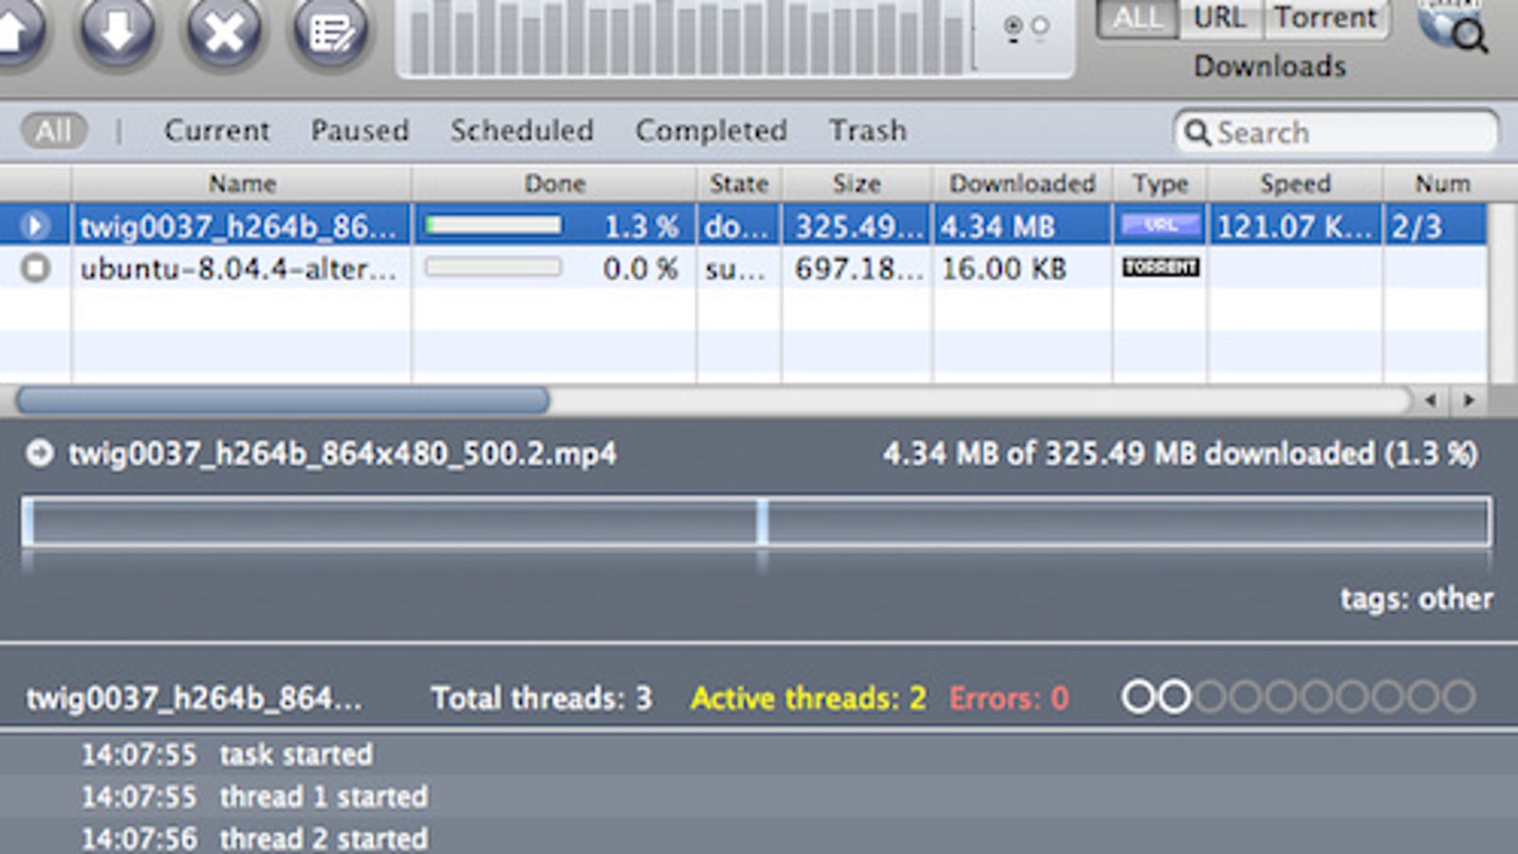The image size is (1518, 854).
Task: Click the 325.49... size cell
Action: coord(859,227)
